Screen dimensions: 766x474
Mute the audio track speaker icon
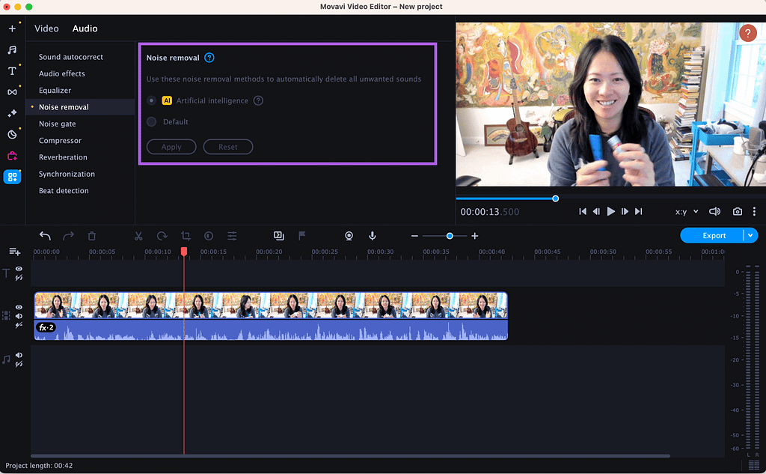[19, 356]
